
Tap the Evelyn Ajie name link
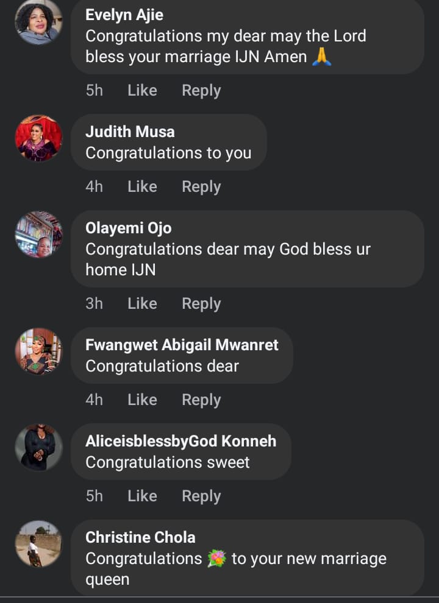[x=124, y=15]
